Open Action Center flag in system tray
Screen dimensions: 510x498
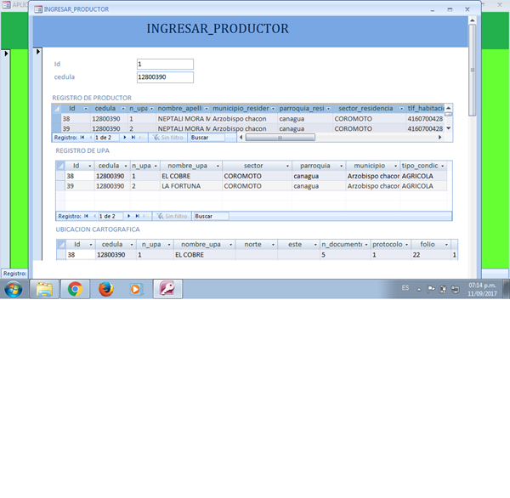(x=431, y=289)
